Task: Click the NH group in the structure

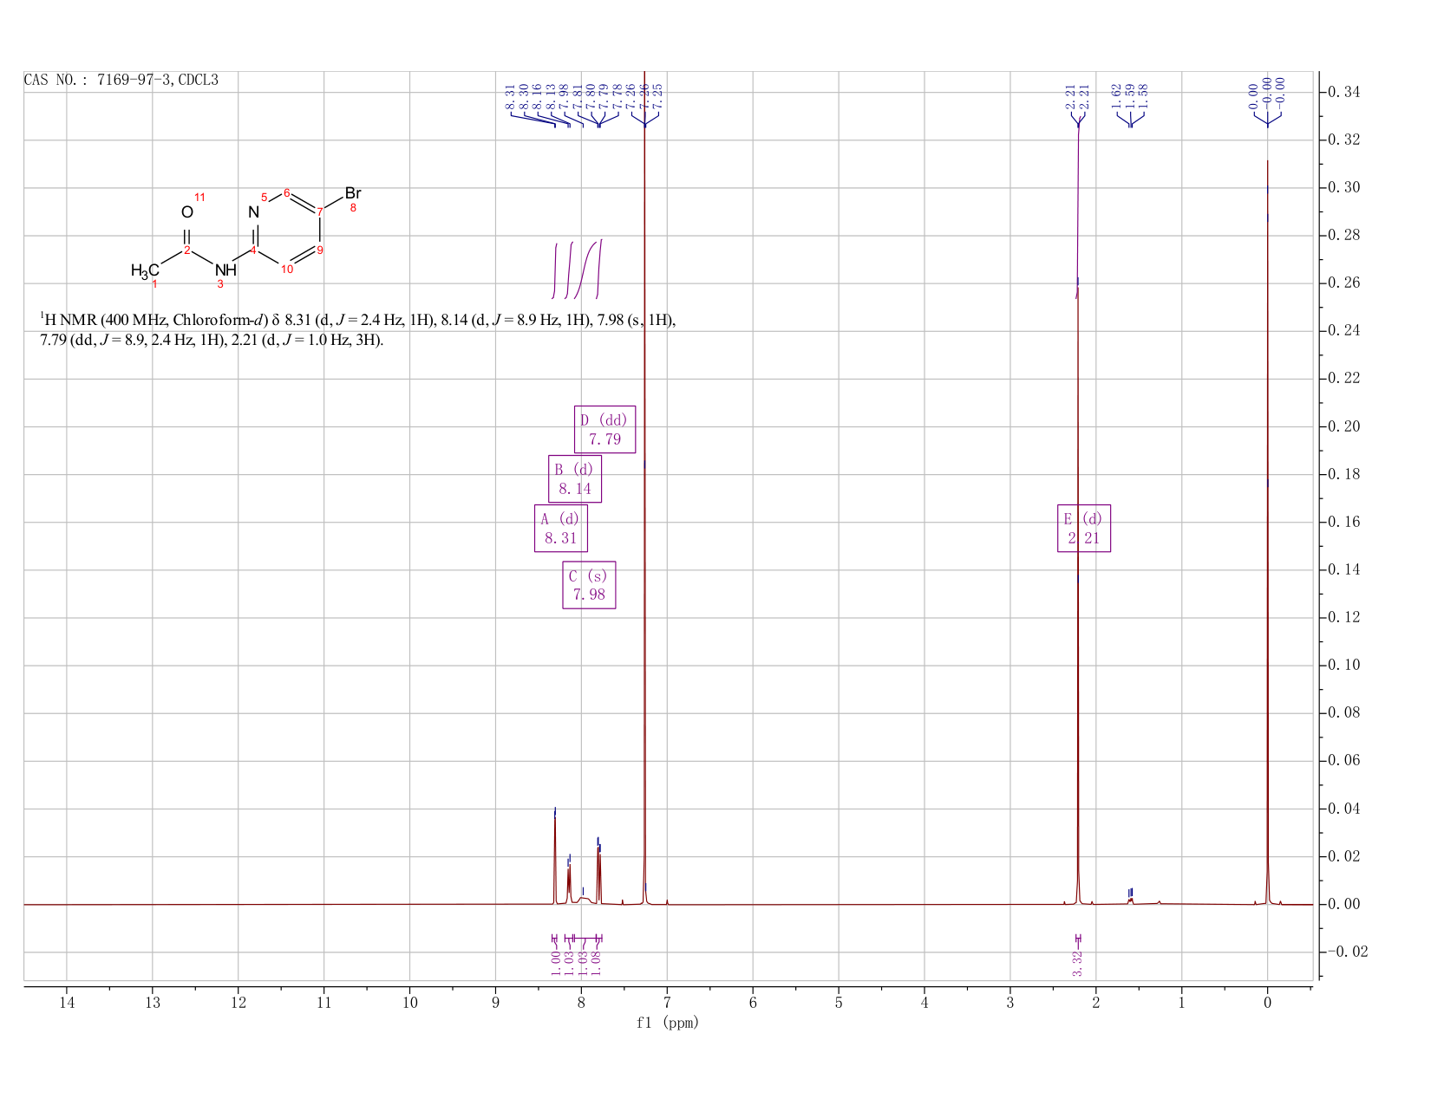Action: [225, 270]
